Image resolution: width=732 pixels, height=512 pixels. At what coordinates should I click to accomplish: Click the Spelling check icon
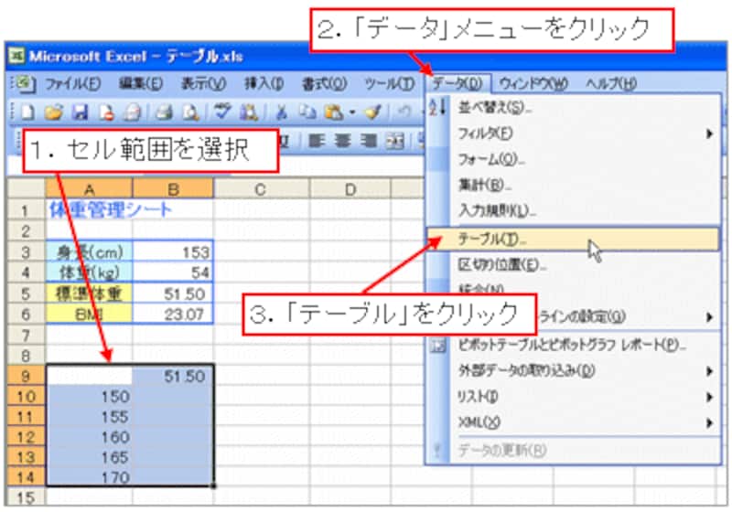(x=222, y=112)
